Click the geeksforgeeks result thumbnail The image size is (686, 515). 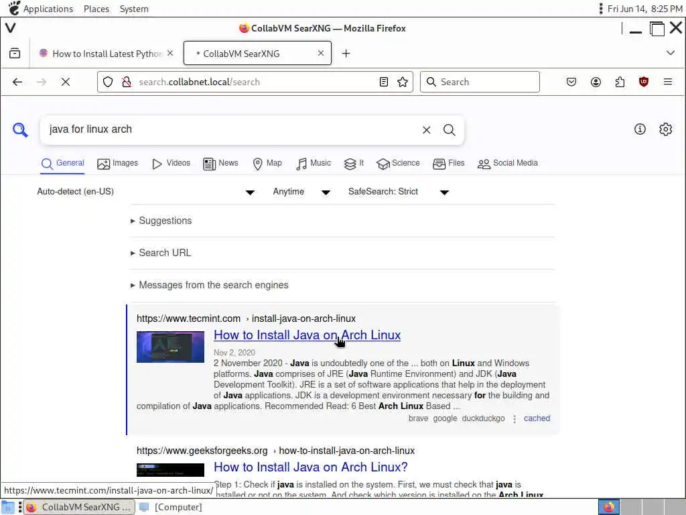coord(170,470)
